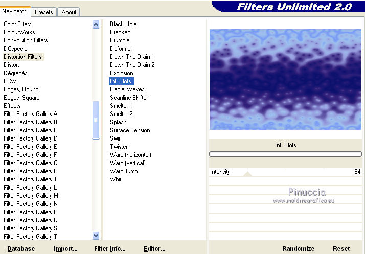Select the Convolution Filters category

coord(26,40)
